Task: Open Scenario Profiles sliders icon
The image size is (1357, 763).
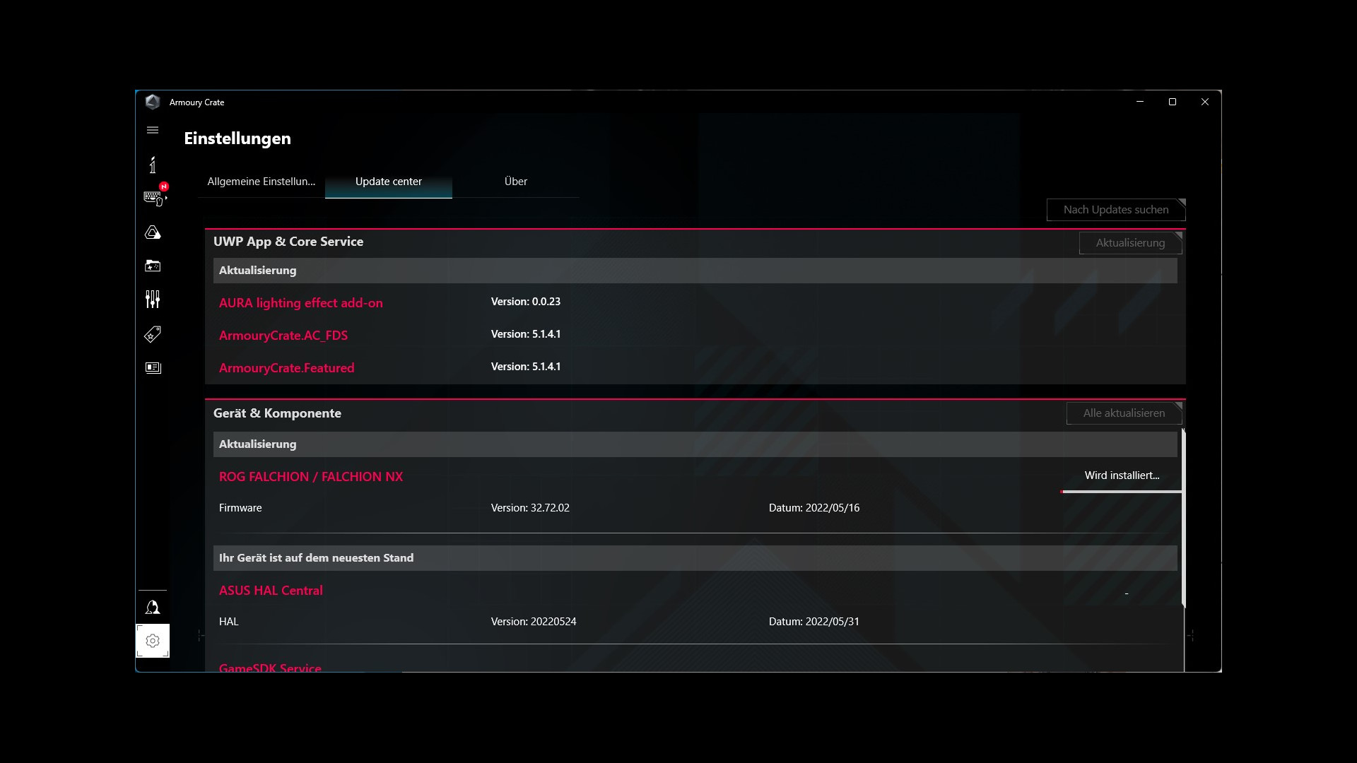Action: point(153,300)
